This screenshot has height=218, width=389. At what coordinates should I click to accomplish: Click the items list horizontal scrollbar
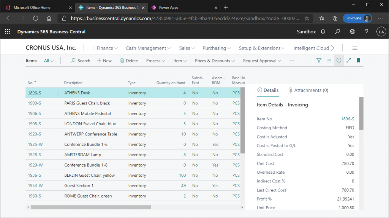[x=91, y=207]
